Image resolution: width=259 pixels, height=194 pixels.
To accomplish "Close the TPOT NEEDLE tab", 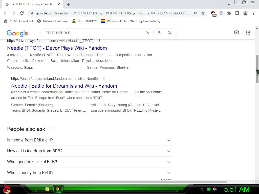I will point(59,4).
